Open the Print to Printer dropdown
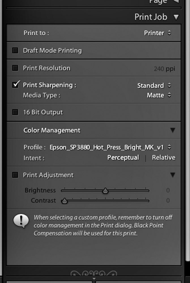Screen dimensions: 190x283 coord(157,33)
